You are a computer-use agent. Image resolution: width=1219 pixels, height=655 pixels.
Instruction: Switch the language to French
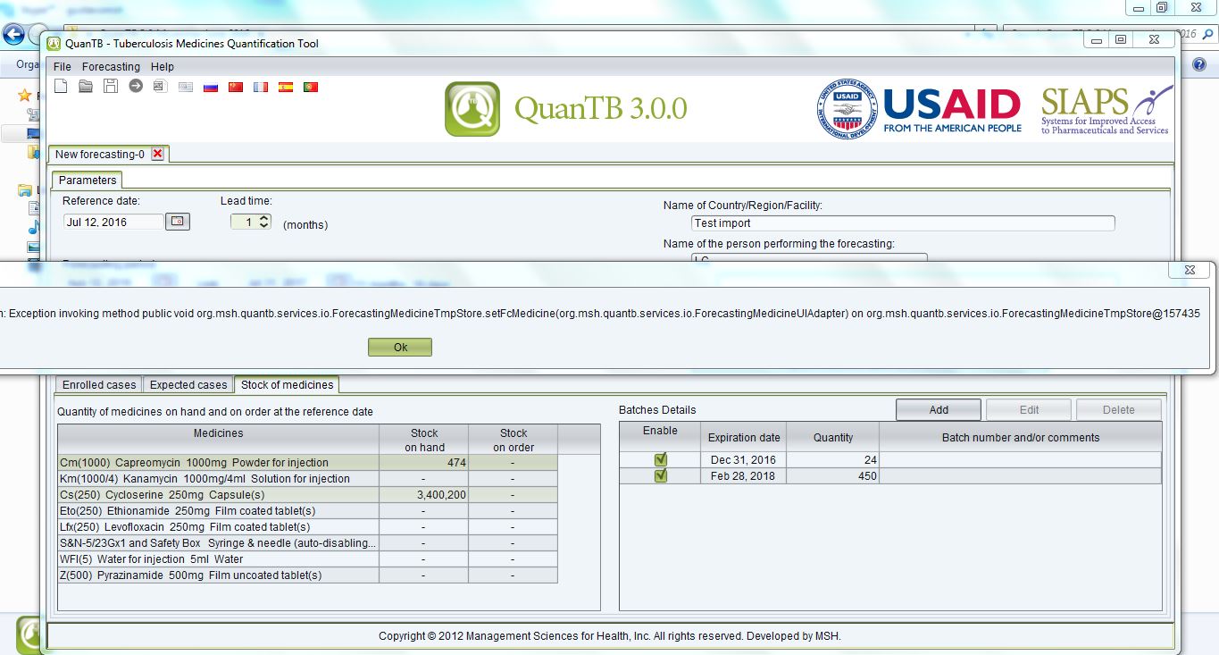pos(261,88)
